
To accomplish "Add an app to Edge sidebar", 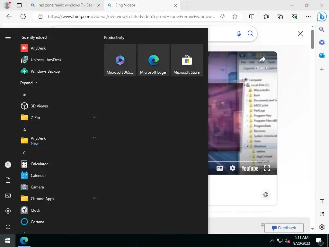I will 322,69.
